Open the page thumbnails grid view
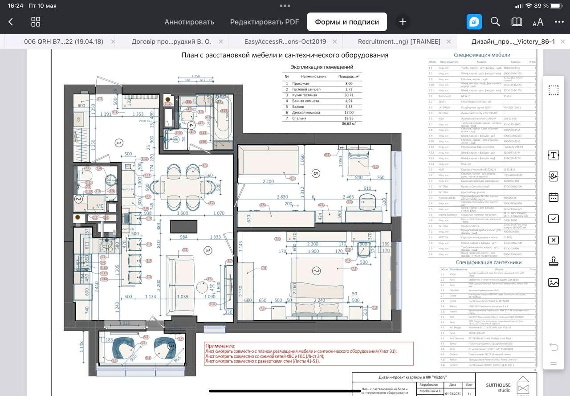The height and width of the screenshot is (396, 570). click(36, 22)
